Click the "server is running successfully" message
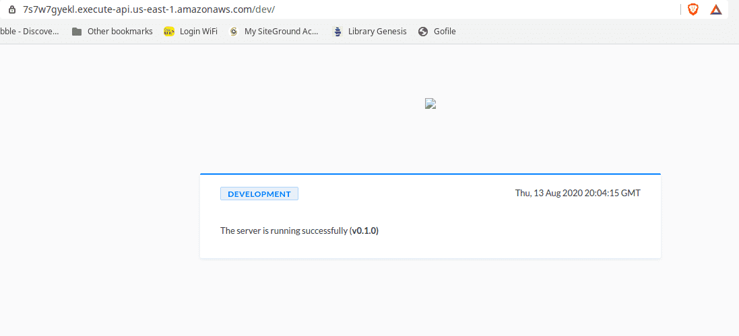This screenshot has width=739, height=336. (x=284, y=231)
